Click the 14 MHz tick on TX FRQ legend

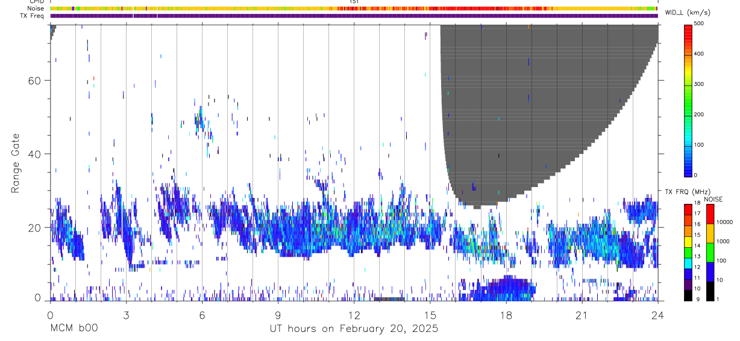(697, 246)
